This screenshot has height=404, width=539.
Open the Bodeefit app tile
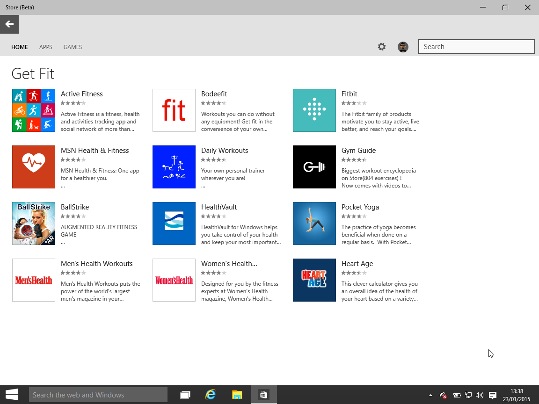(174, 110)
